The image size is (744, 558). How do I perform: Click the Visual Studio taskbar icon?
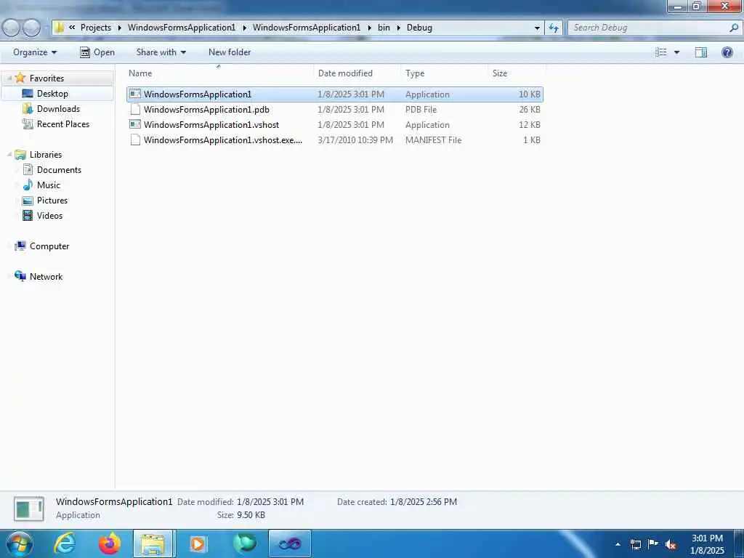(289, 543)
